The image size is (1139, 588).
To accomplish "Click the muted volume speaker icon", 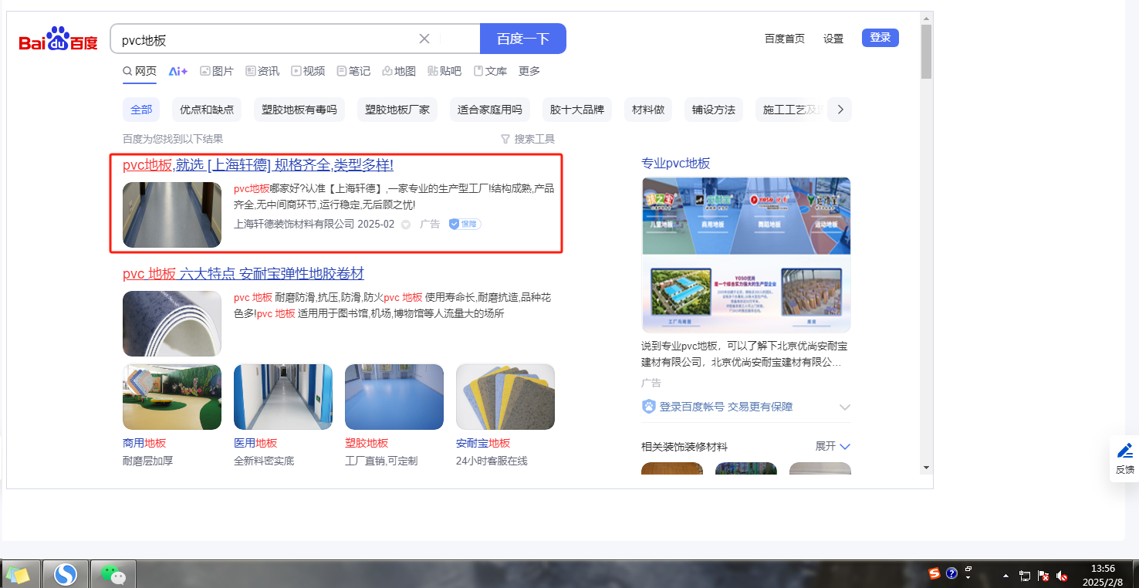I will pos(1062,576).
